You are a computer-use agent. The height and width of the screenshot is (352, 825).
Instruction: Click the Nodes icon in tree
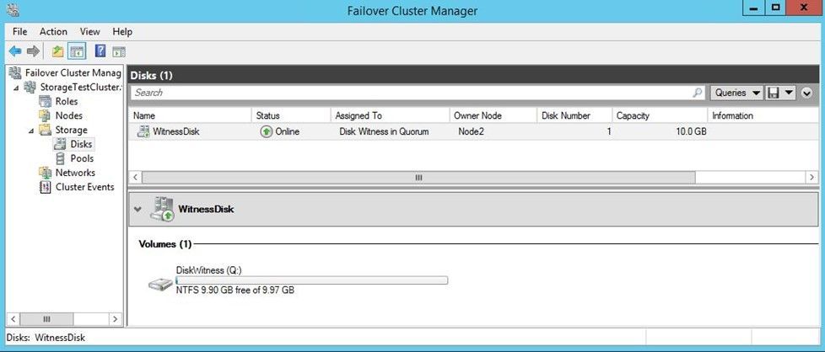[x=46, y=115]
